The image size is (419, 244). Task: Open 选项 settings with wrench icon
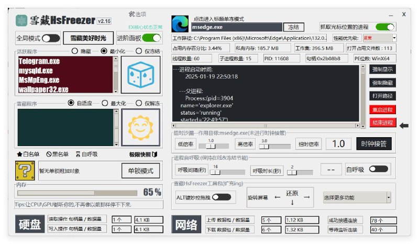tap(137, 14)
